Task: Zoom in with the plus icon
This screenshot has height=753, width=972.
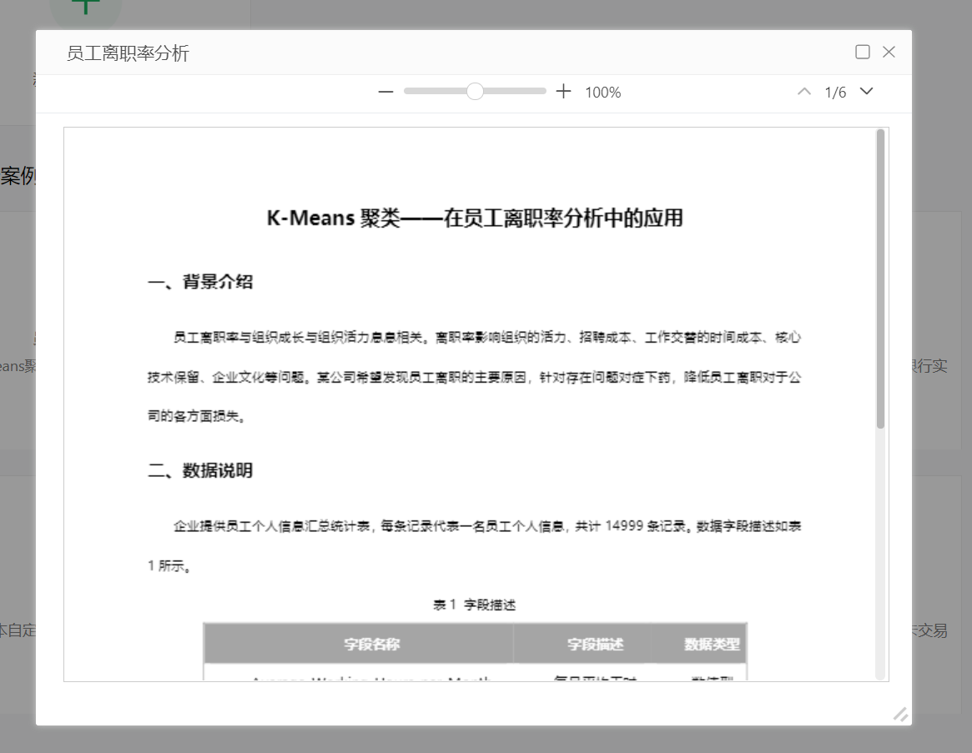Action: pyautogui.click(x=563, y=92)
